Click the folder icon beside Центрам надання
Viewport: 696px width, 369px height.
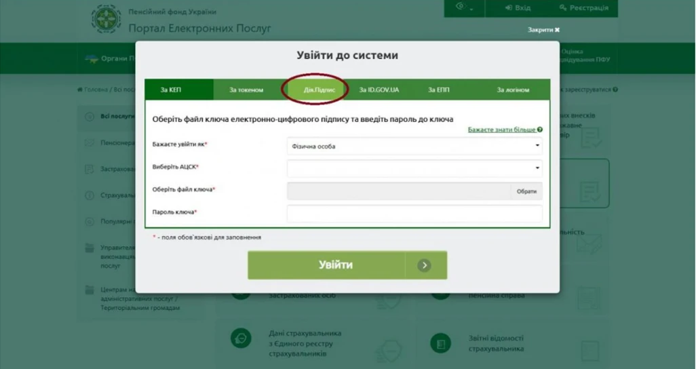(x=90, y=290)
